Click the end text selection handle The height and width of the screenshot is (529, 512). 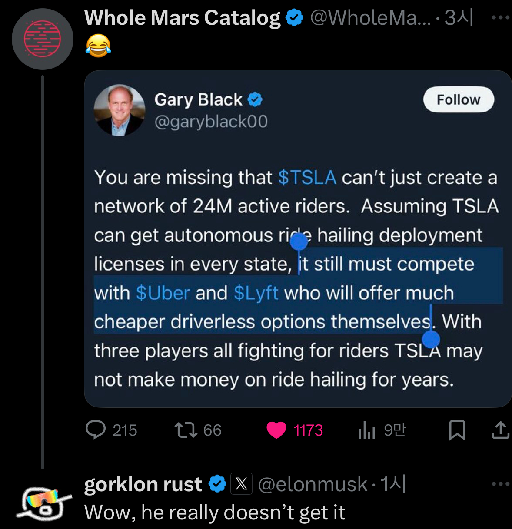pyautogui.click(x=431, y=339)
